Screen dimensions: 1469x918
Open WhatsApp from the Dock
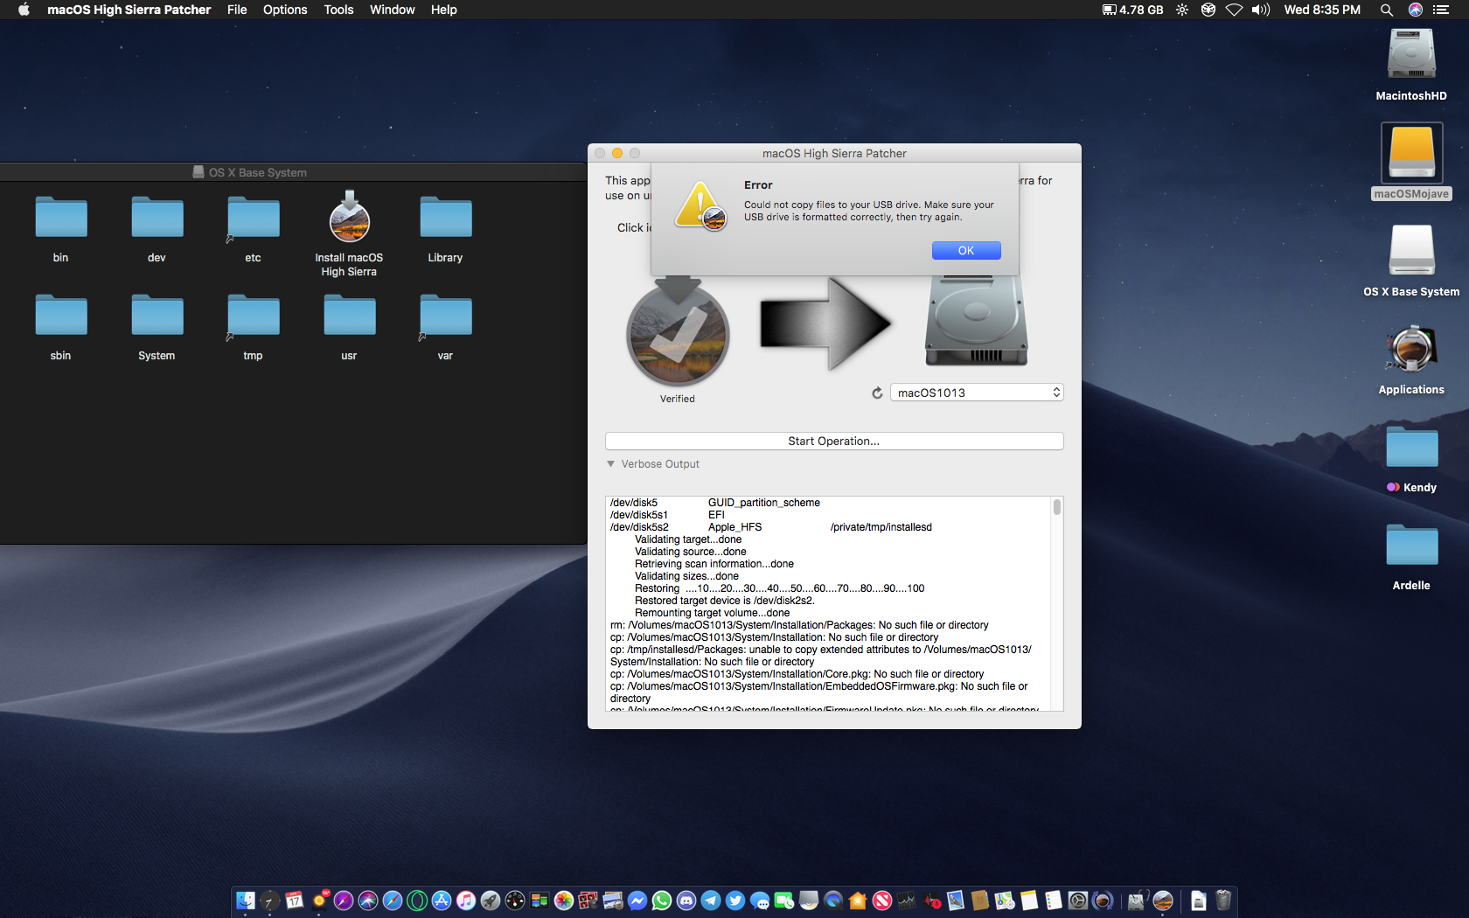point(662,900)
